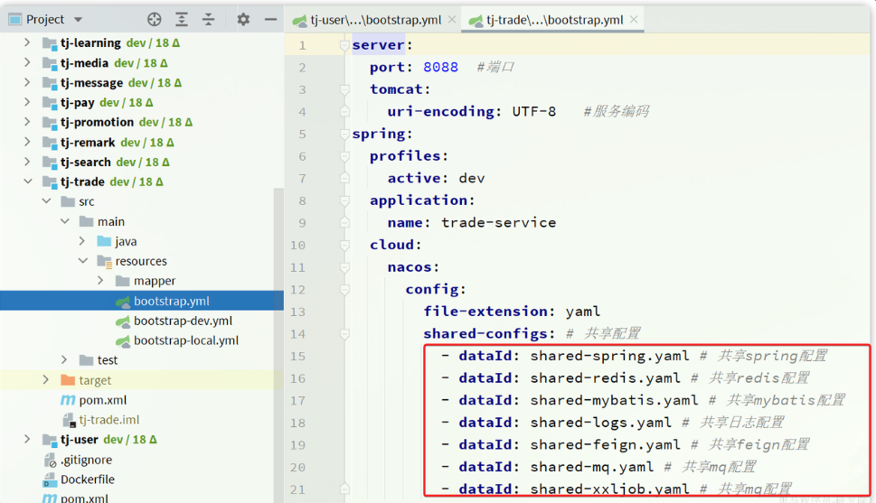Viewport: 876px width, 503px height.
Task: Collapse the src folder
Action: [x=46, y=201]
